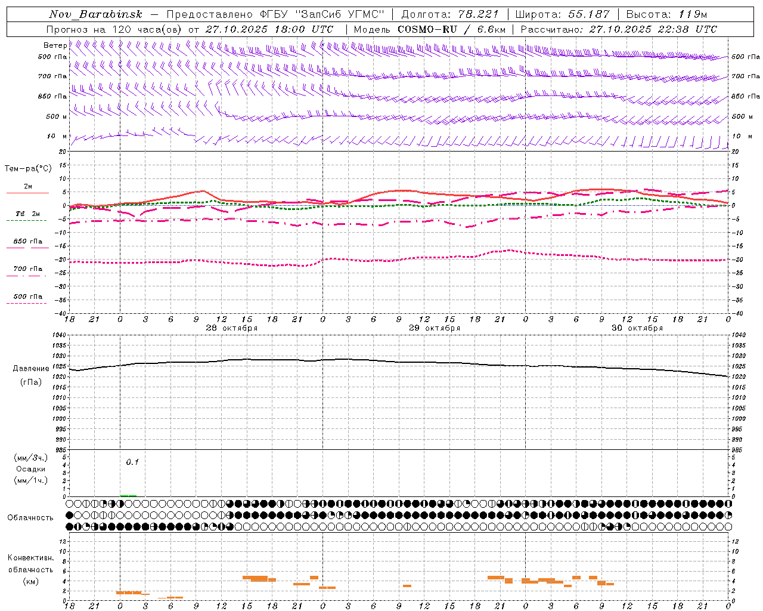Click the (мм/1ч.) precipitation unit label
This screenshot has height=611, width=763.
[x=30, y=480]
